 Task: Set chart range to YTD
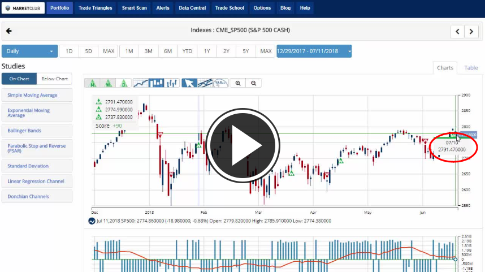[187, 51]
